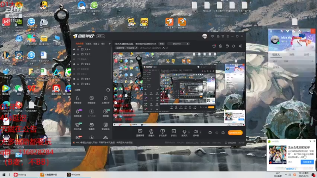This screenshot has height=178, width=317.
Task: Switch to the 场景 2 tab
Action: 96,44
